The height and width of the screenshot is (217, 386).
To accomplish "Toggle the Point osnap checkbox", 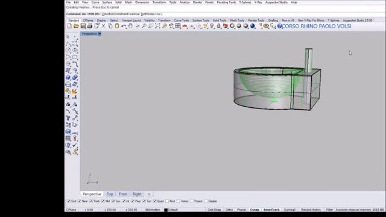I will (91, 201).
